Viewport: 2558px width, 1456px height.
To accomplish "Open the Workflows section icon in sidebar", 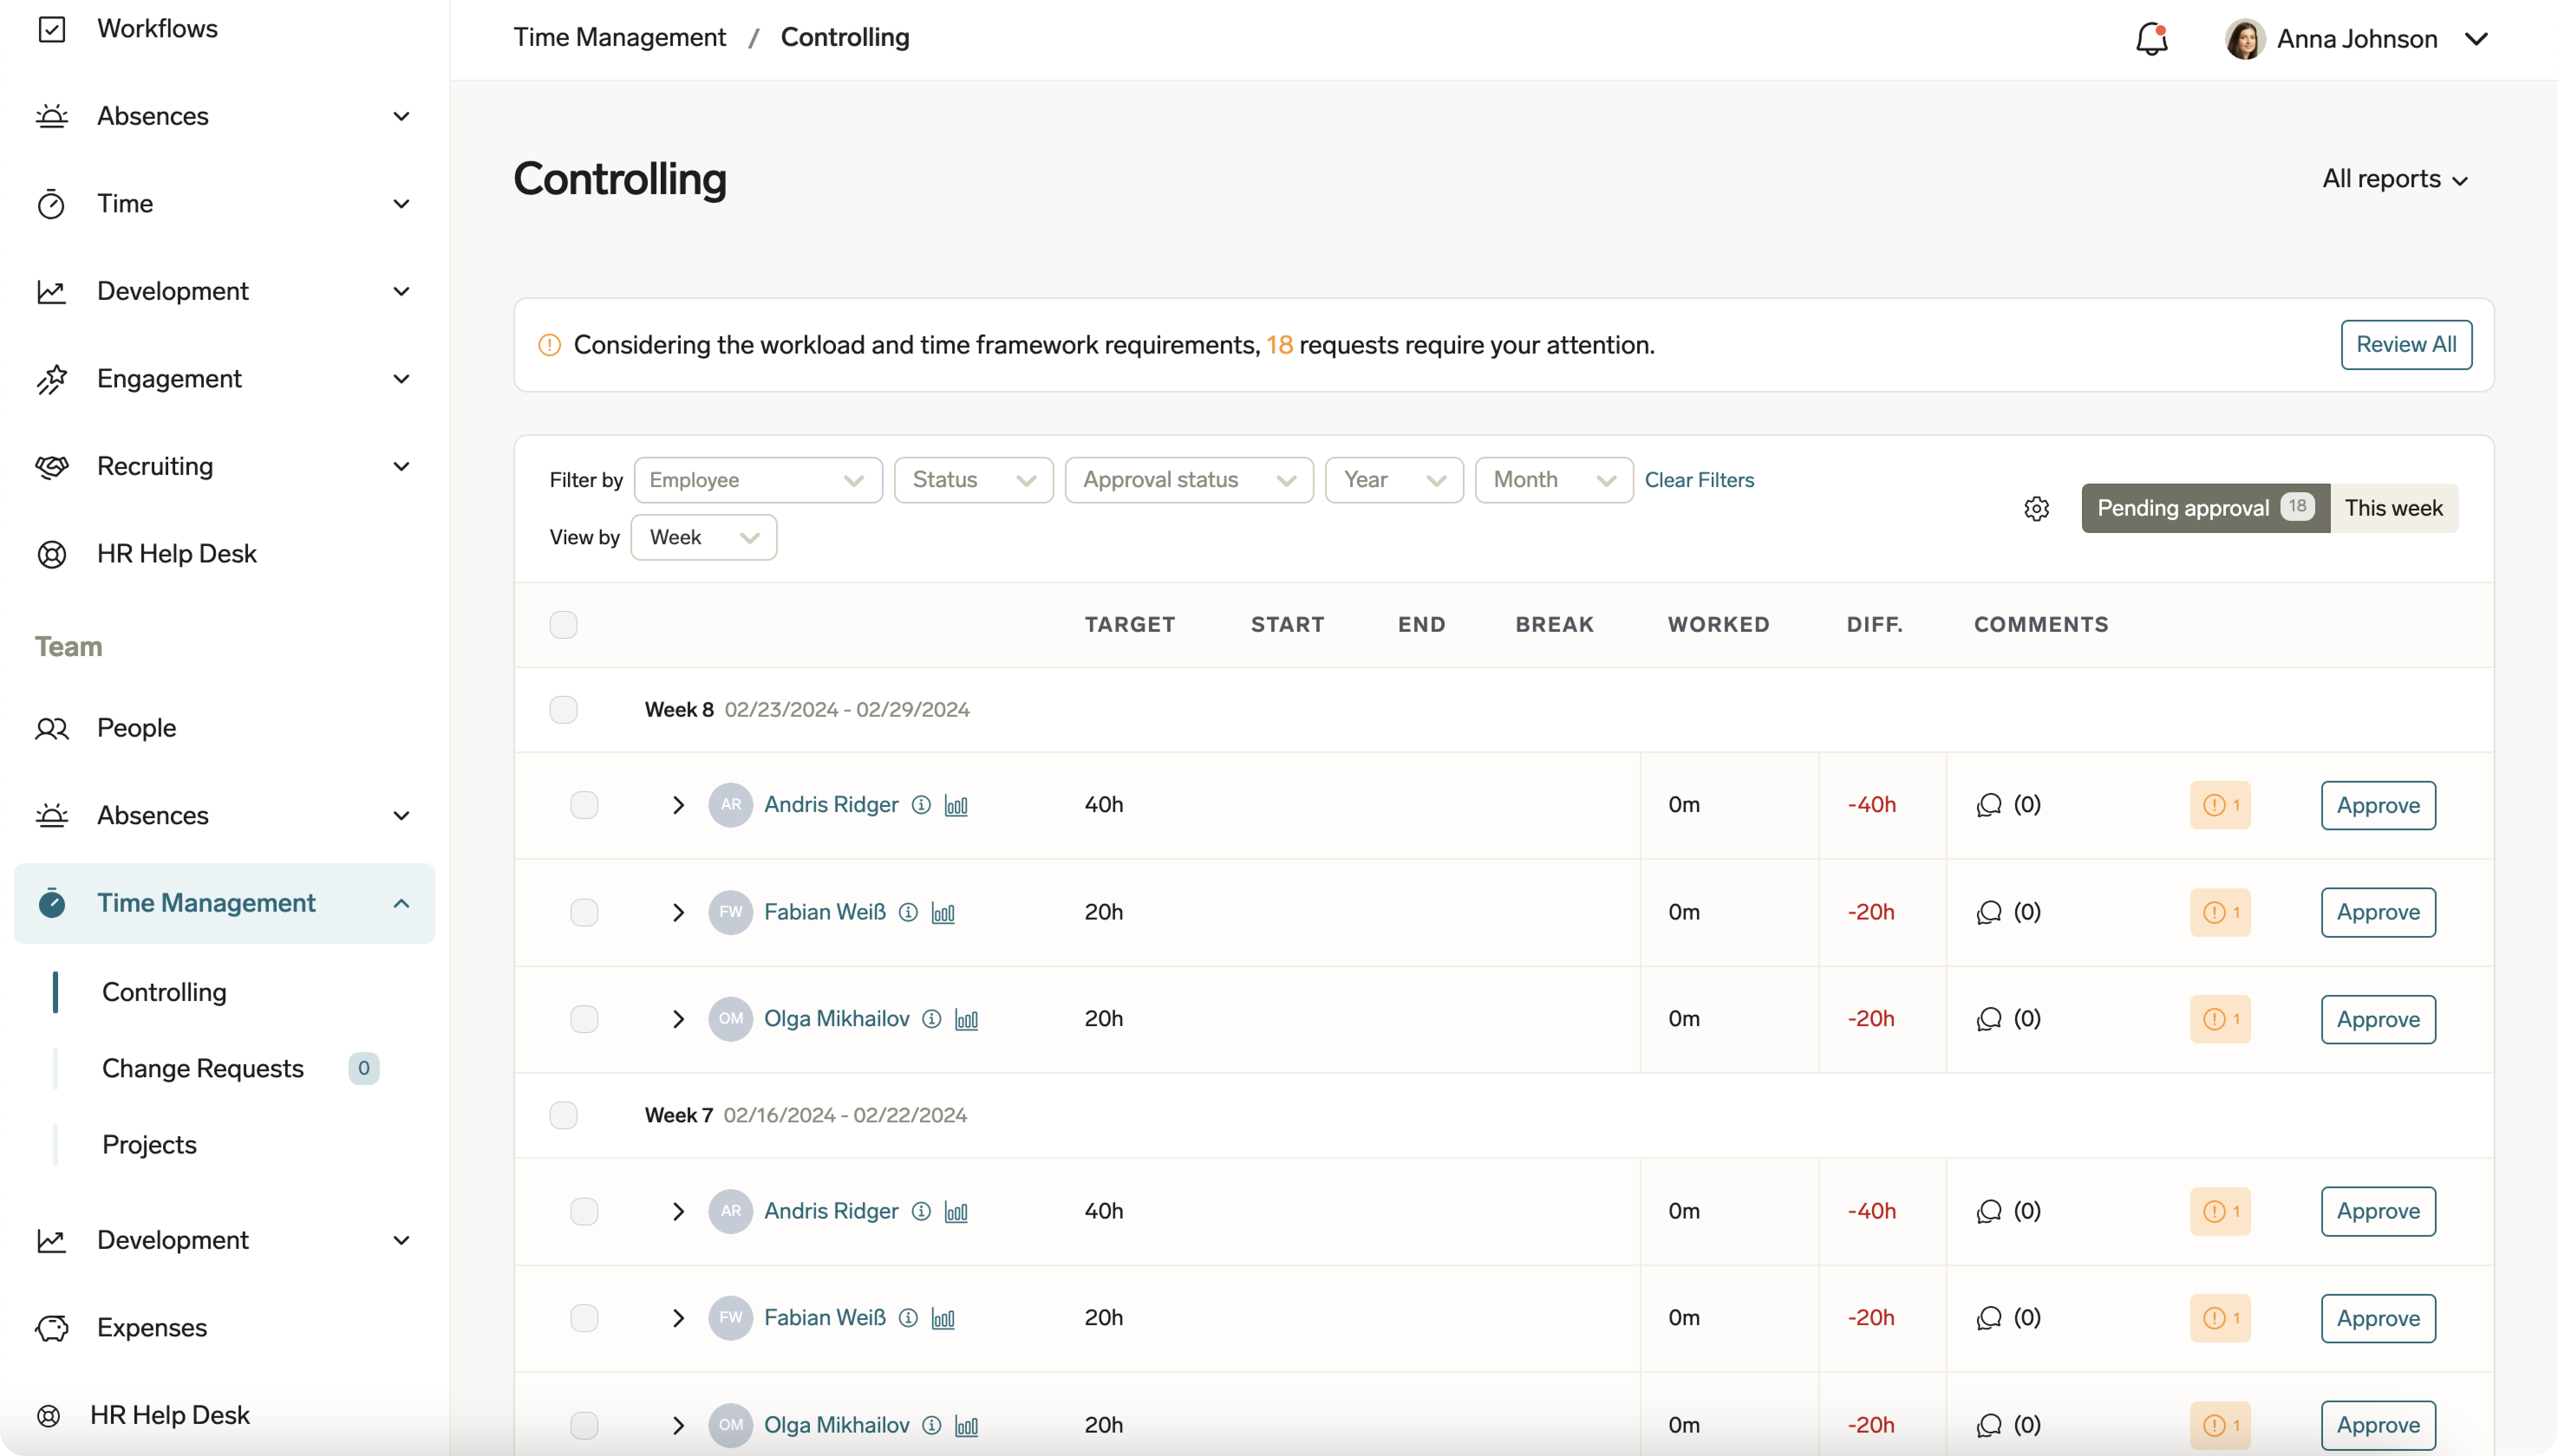I will [x=52, y=29].
